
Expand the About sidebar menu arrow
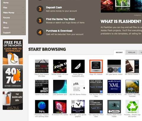click(x=23, y=28)
